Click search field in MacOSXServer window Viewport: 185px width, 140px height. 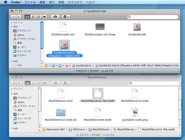(x=154, y=83)
